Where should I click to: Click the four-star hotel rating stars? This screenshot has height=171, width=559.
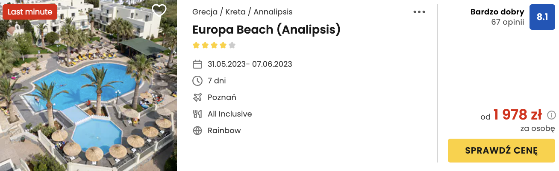[x=214, y=45]
